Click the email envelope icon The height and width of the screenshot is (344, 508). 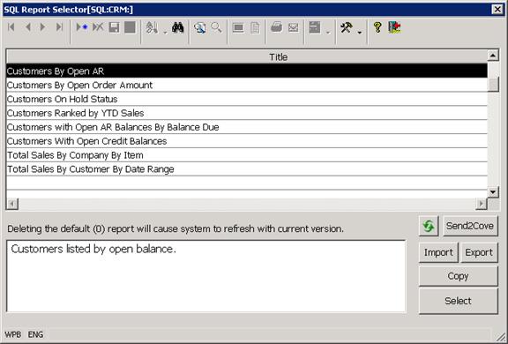click(293, 28)
